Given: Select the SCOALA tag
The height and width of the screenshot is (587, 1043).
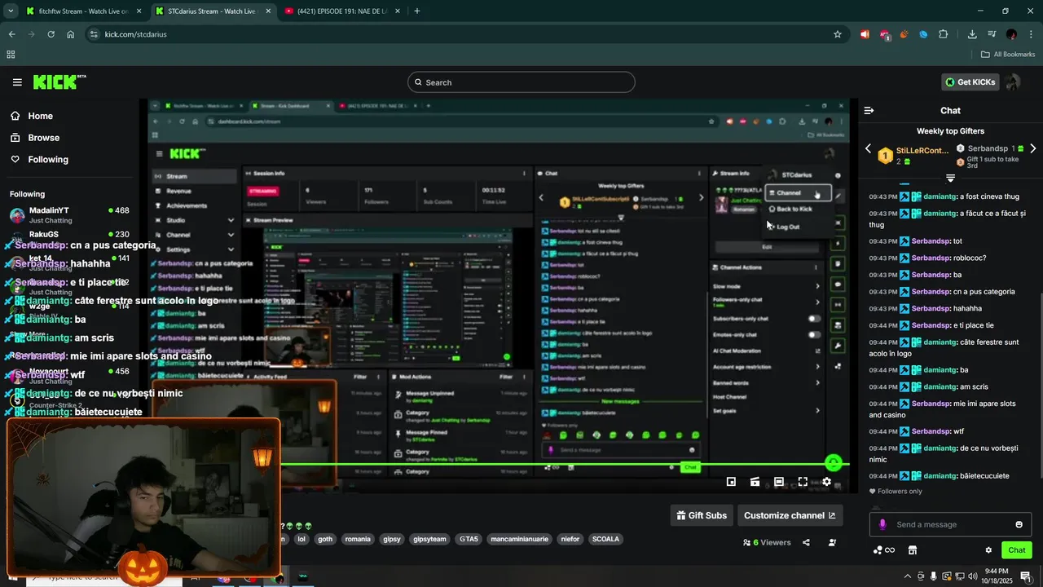Looking at the screenshot, I should pyautogui.click(x=605, y=539).
